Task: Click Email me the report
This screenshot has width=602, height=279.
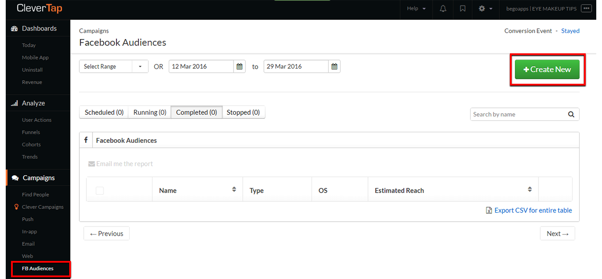Action: click(125, 164)
